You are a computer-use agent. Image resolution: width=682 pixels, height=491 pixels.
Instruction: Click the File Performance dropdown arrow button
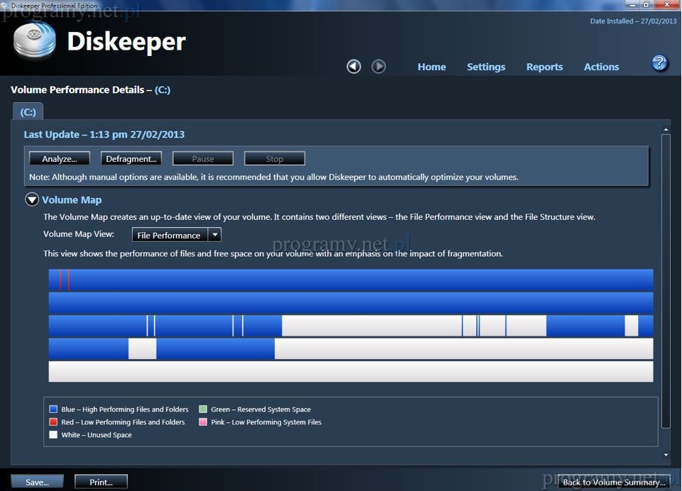click(215, 235)
